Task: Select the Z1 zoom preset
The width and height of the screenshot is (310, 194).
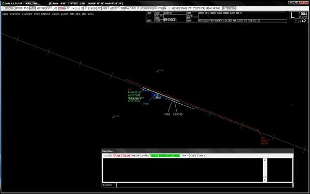Action: click(x=190, y=8)
